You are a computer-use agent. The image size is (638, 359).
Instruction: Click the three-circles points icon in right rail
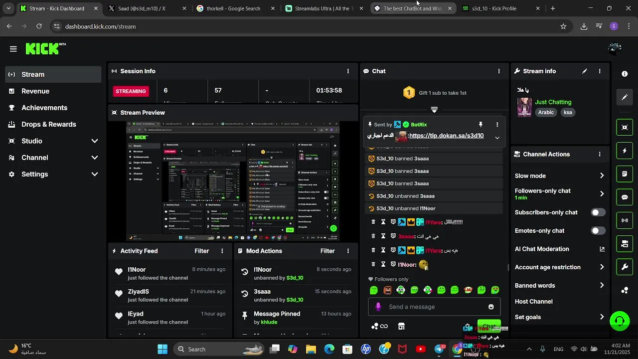625,291
